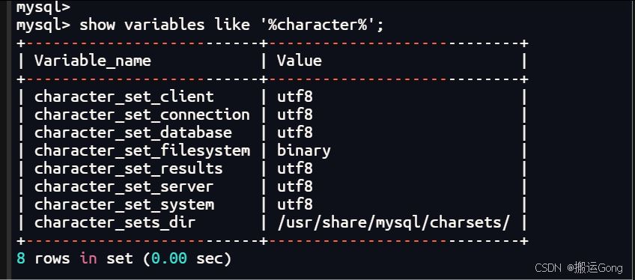
Task: Click the /usr/share/mysql/charsets/ path value
Action: coord(393,222)
